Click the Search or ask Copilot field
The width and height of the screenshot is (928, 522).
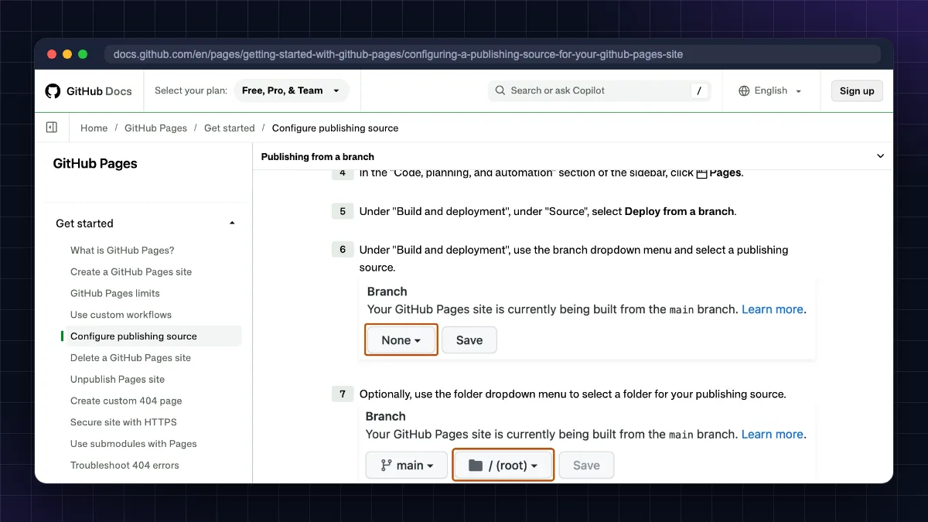coord(599,90)
